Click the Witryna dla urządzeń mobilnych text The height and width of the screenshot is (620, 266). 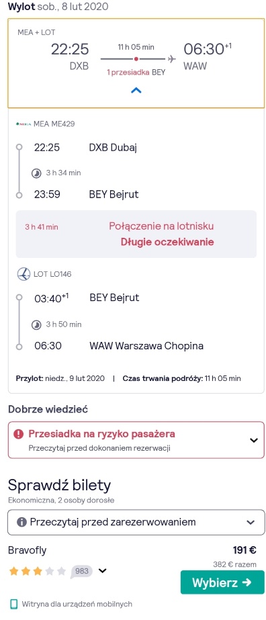click(77, 604)
